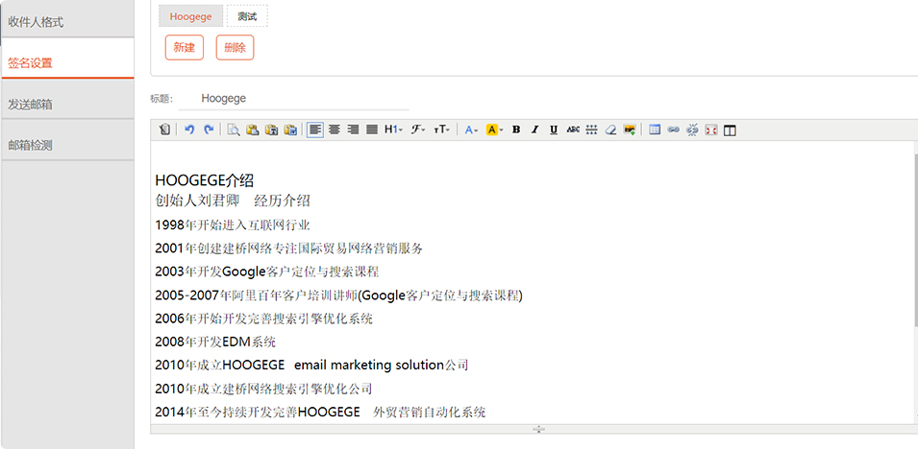This screenshot has height=449, width=918.
Task: Click the line starting 2014年至今持续开发
Action: click(320, 412)
